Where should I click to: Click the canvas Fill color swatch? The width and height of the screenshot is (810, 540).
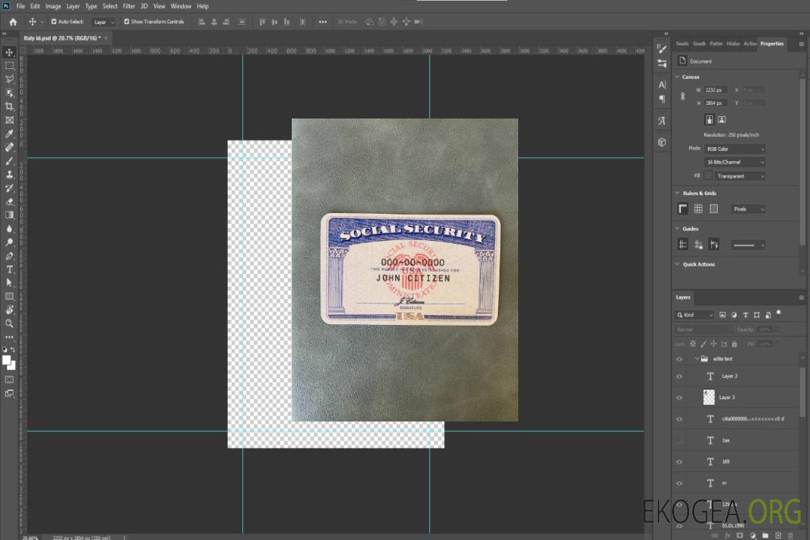[x=708, y=176]
